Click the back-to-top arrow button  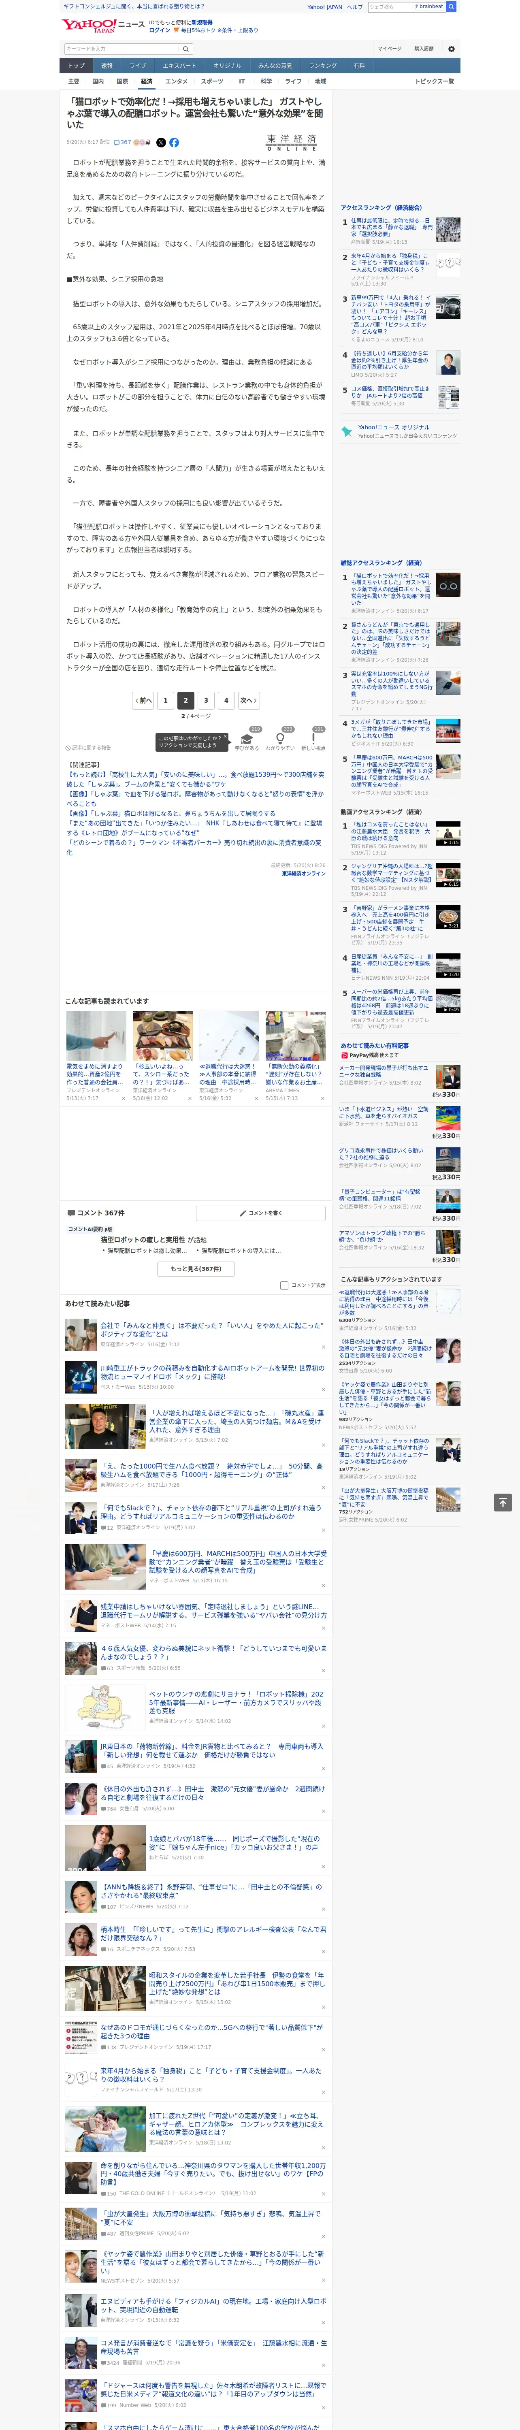point(502,1502)
